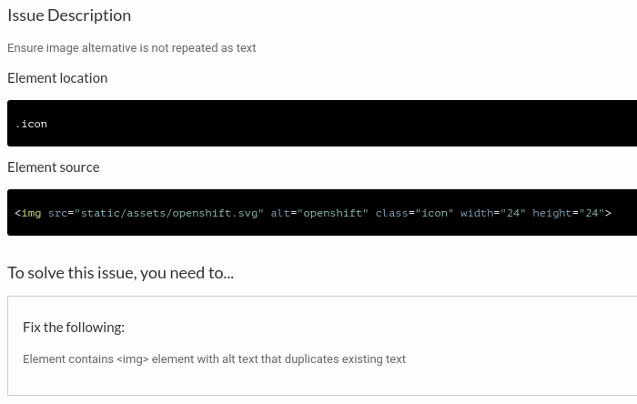637x404 pixels.
Task: Click the width attribute name
Action: pos(477,213)
